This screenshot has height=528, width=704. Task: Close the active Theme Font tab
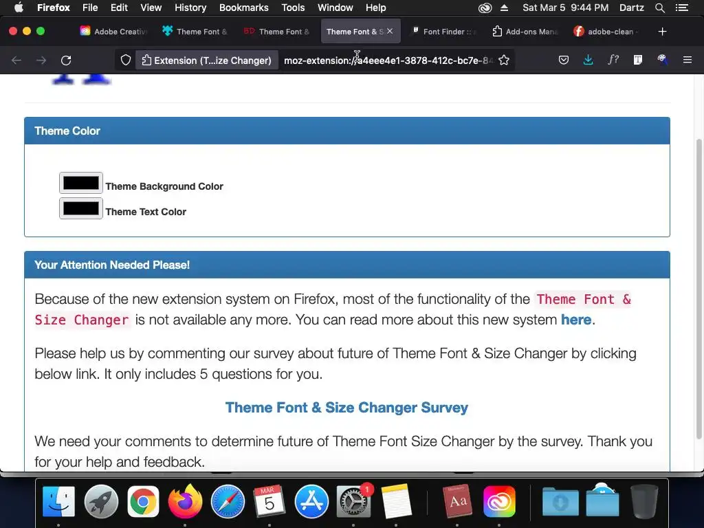[390, 31]
